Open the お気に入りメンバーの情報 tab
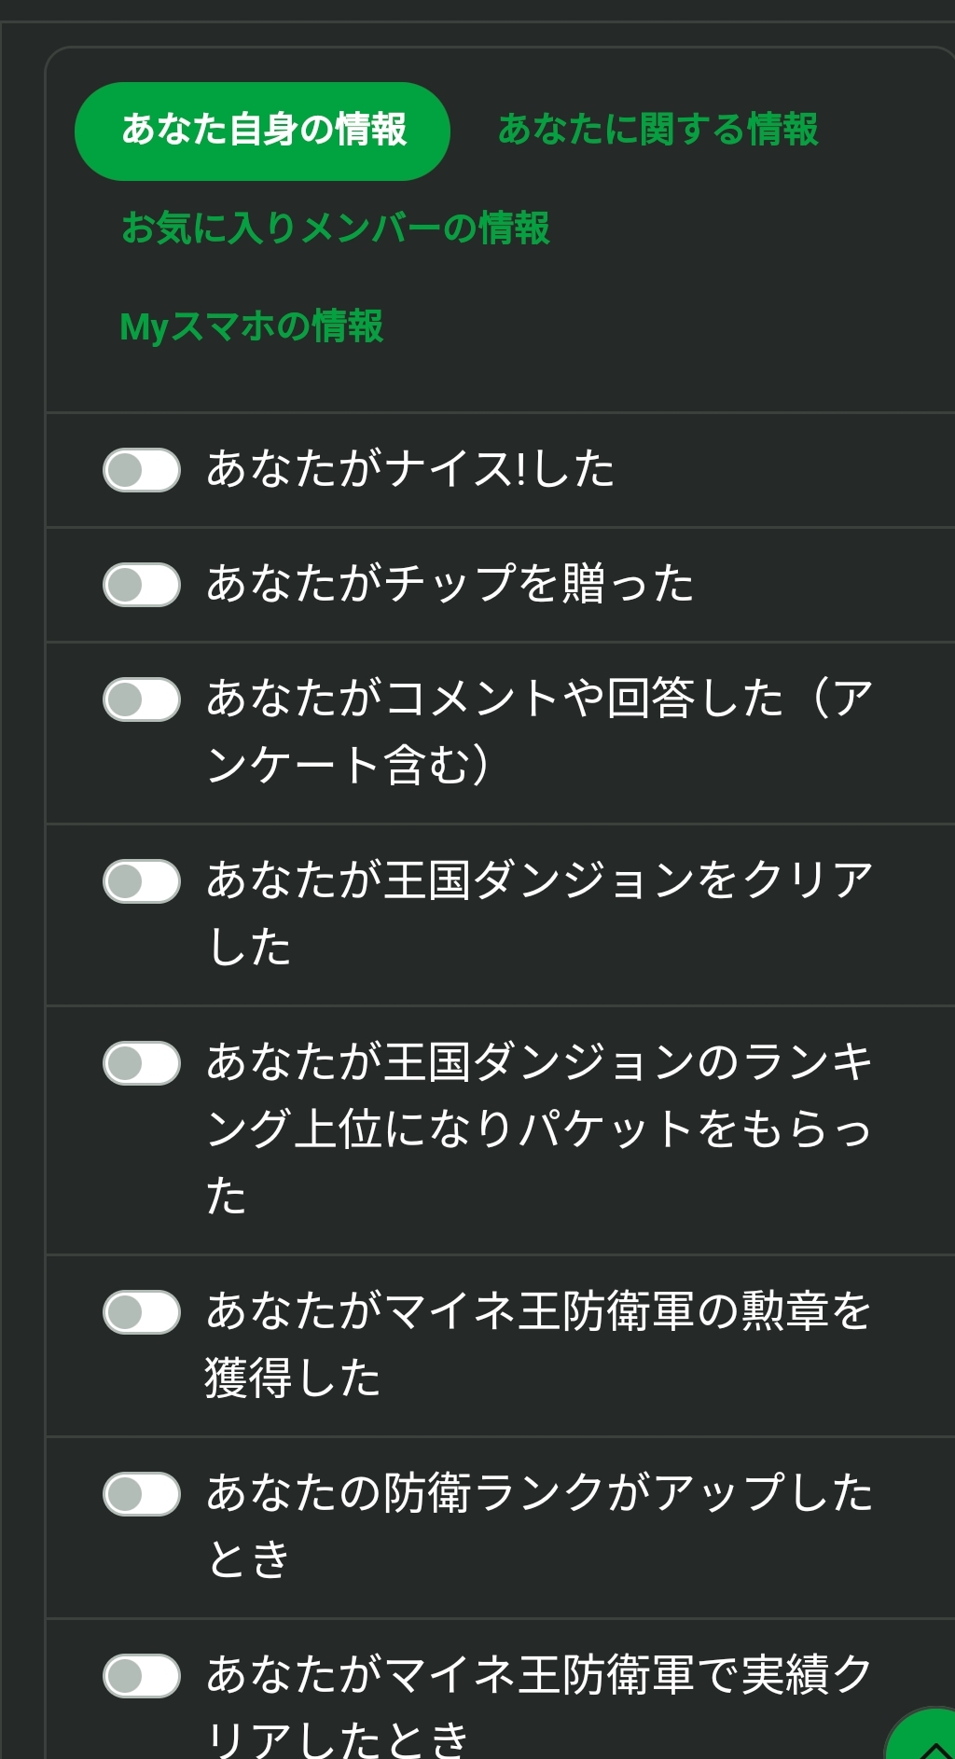This screenshot has width=955, height=1759. pyautogui.click(x=336, y=229)
